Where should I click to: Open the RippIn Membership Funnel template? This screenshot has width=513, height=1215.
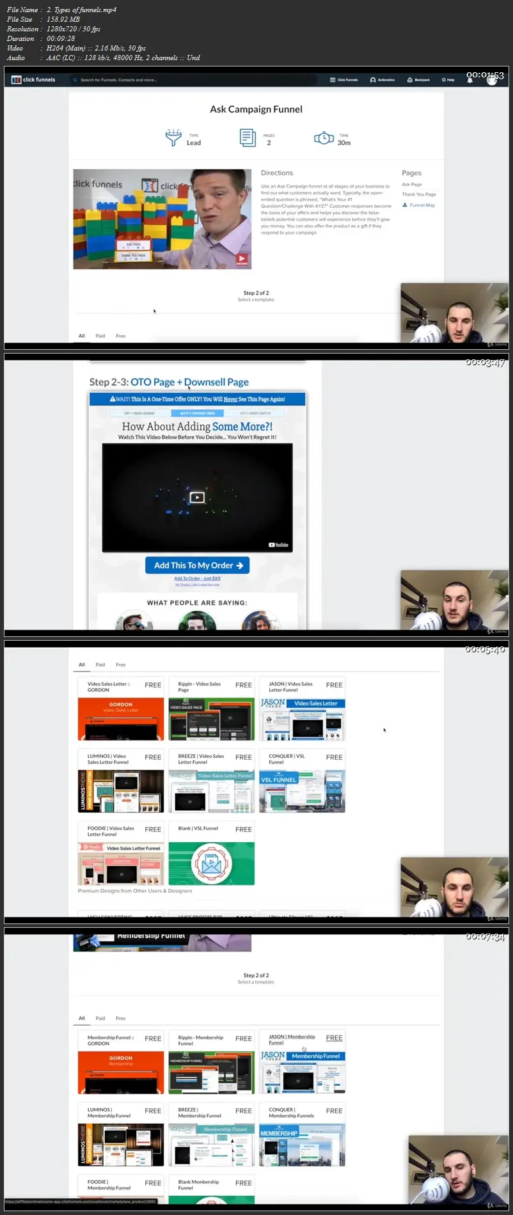pos(211,1062)
